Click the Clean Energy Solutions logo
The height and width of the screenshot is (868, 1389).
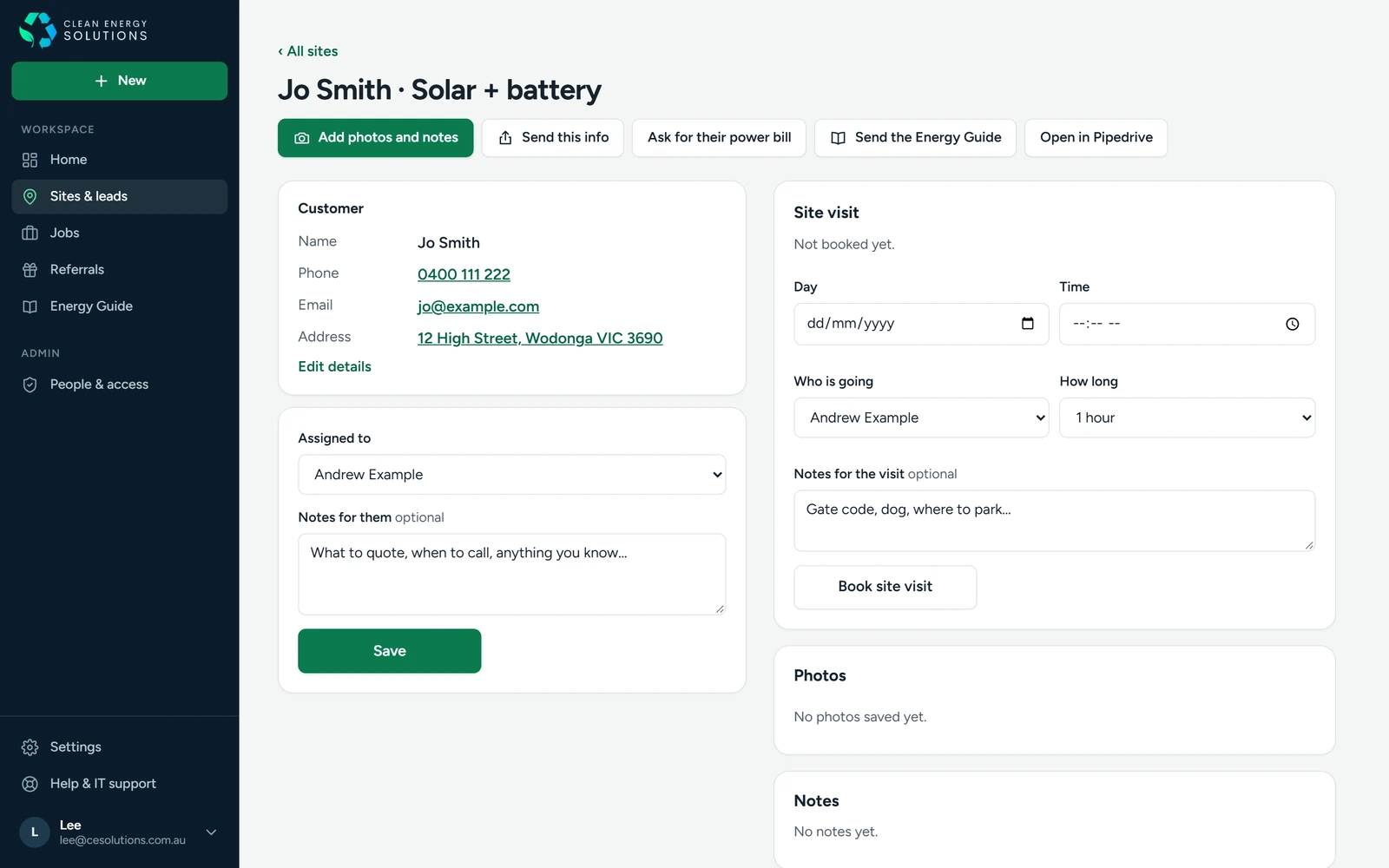[x=83, y=30]
